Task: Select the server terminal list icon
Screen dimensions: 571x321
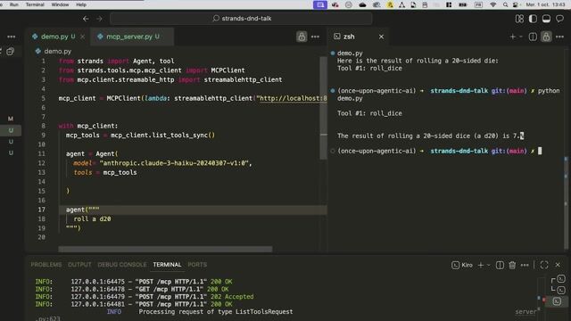Action: [x=557, y=301]
